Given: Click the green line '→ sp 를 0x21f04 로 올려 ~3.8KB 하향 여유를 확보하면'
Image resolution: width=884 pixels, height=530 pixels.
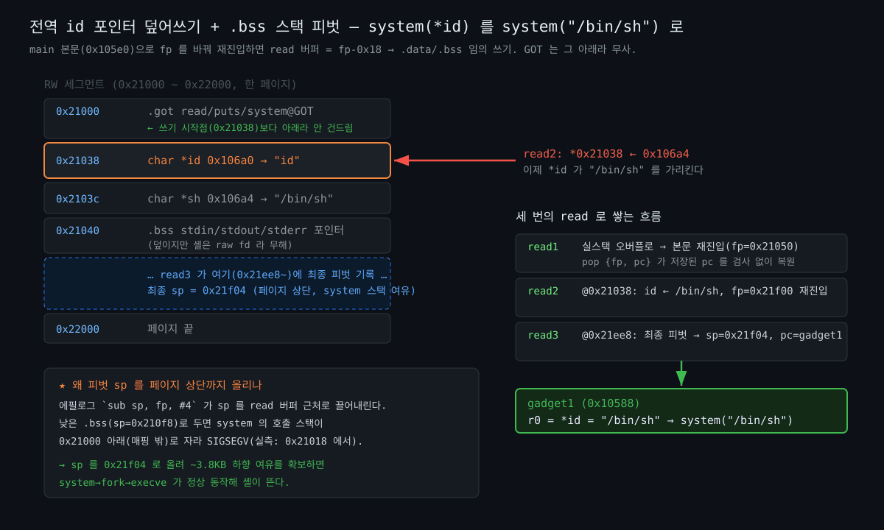Looking at the screenshot, I should pyautogui.click(x=192, y=464).
